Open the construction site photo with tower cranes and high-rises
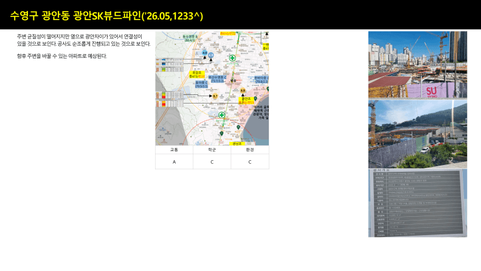The height and width of the screenshot is (271, 481). [x=418, y=65]
